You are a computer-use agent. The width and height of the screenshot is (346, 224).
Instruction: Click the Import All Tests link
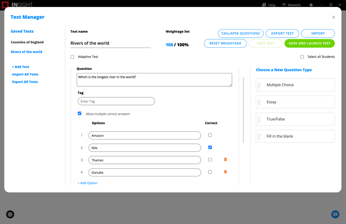25,74
